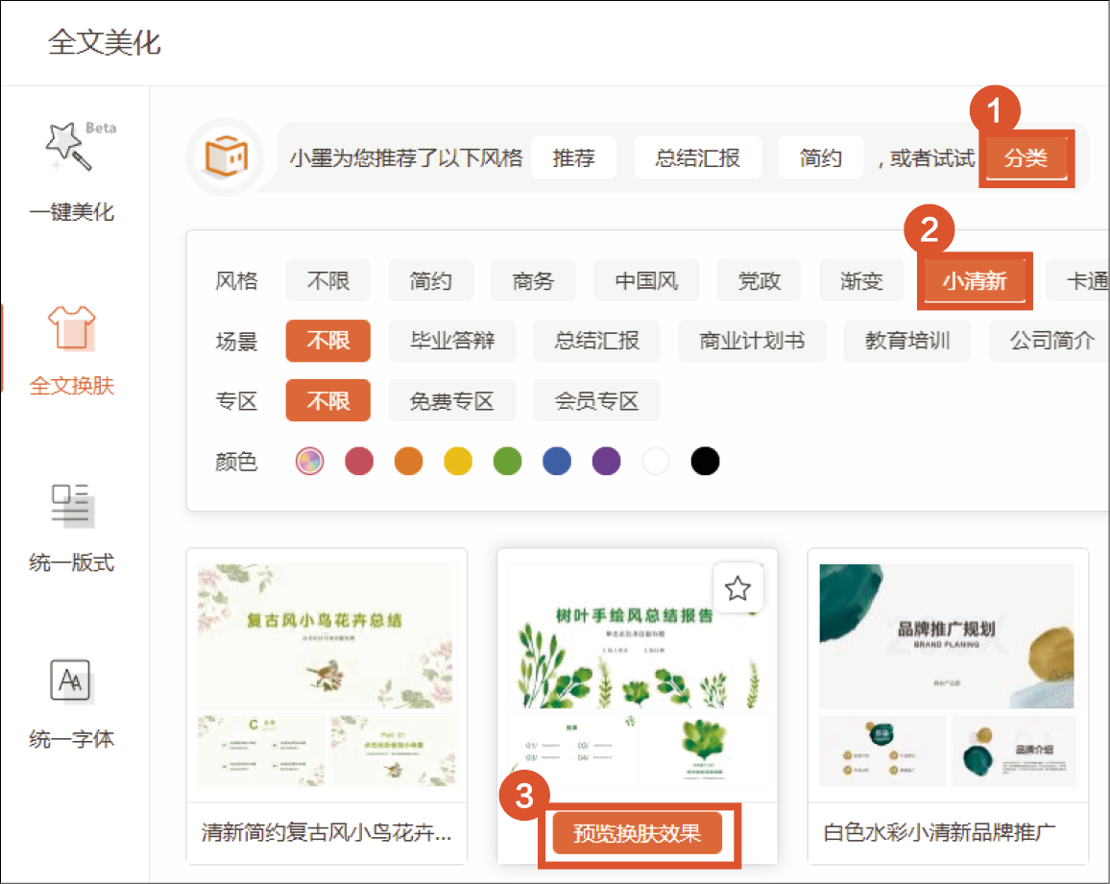This screenshot has height=884, width=1110.
Task: Click the 小墨 robot assistant avatar
Action: click(x=223, y=157)
